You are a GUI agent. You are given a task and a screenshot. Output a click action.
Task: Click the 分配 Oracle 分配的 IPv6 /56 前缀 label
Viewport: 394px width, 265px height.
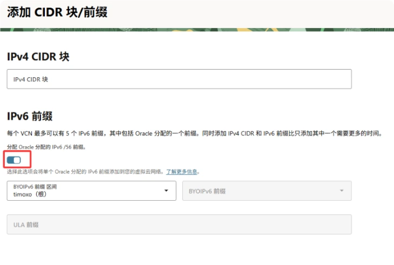pyautogui.click(x=46, y=147)
